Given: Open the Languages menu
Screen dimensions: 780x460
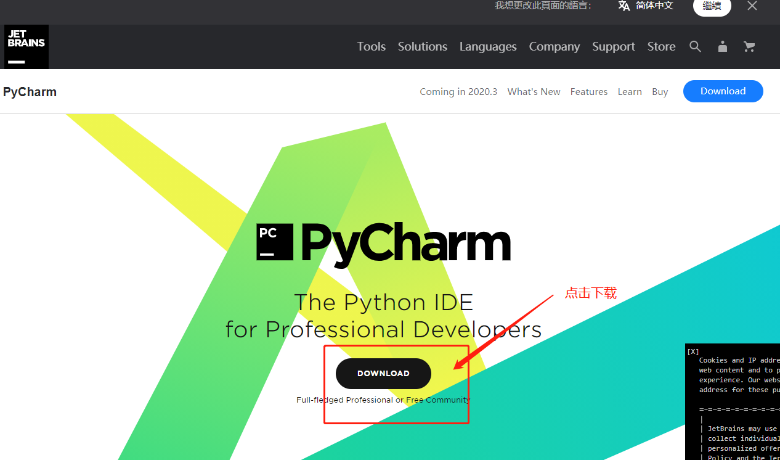Looking at the screenshot, I should pyautogui.click(x=488, y=47).
